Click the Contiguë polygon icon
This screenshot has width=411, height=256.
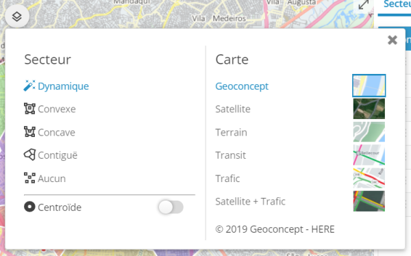(x=29, y=155)
